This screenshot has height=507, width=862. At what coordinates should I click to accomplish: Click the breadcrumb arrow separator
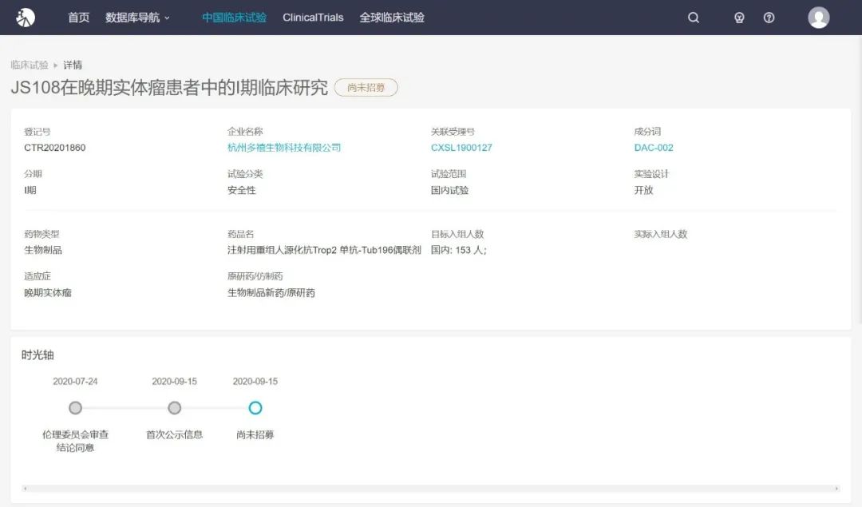pyautogui.click(x=56, y=65)
